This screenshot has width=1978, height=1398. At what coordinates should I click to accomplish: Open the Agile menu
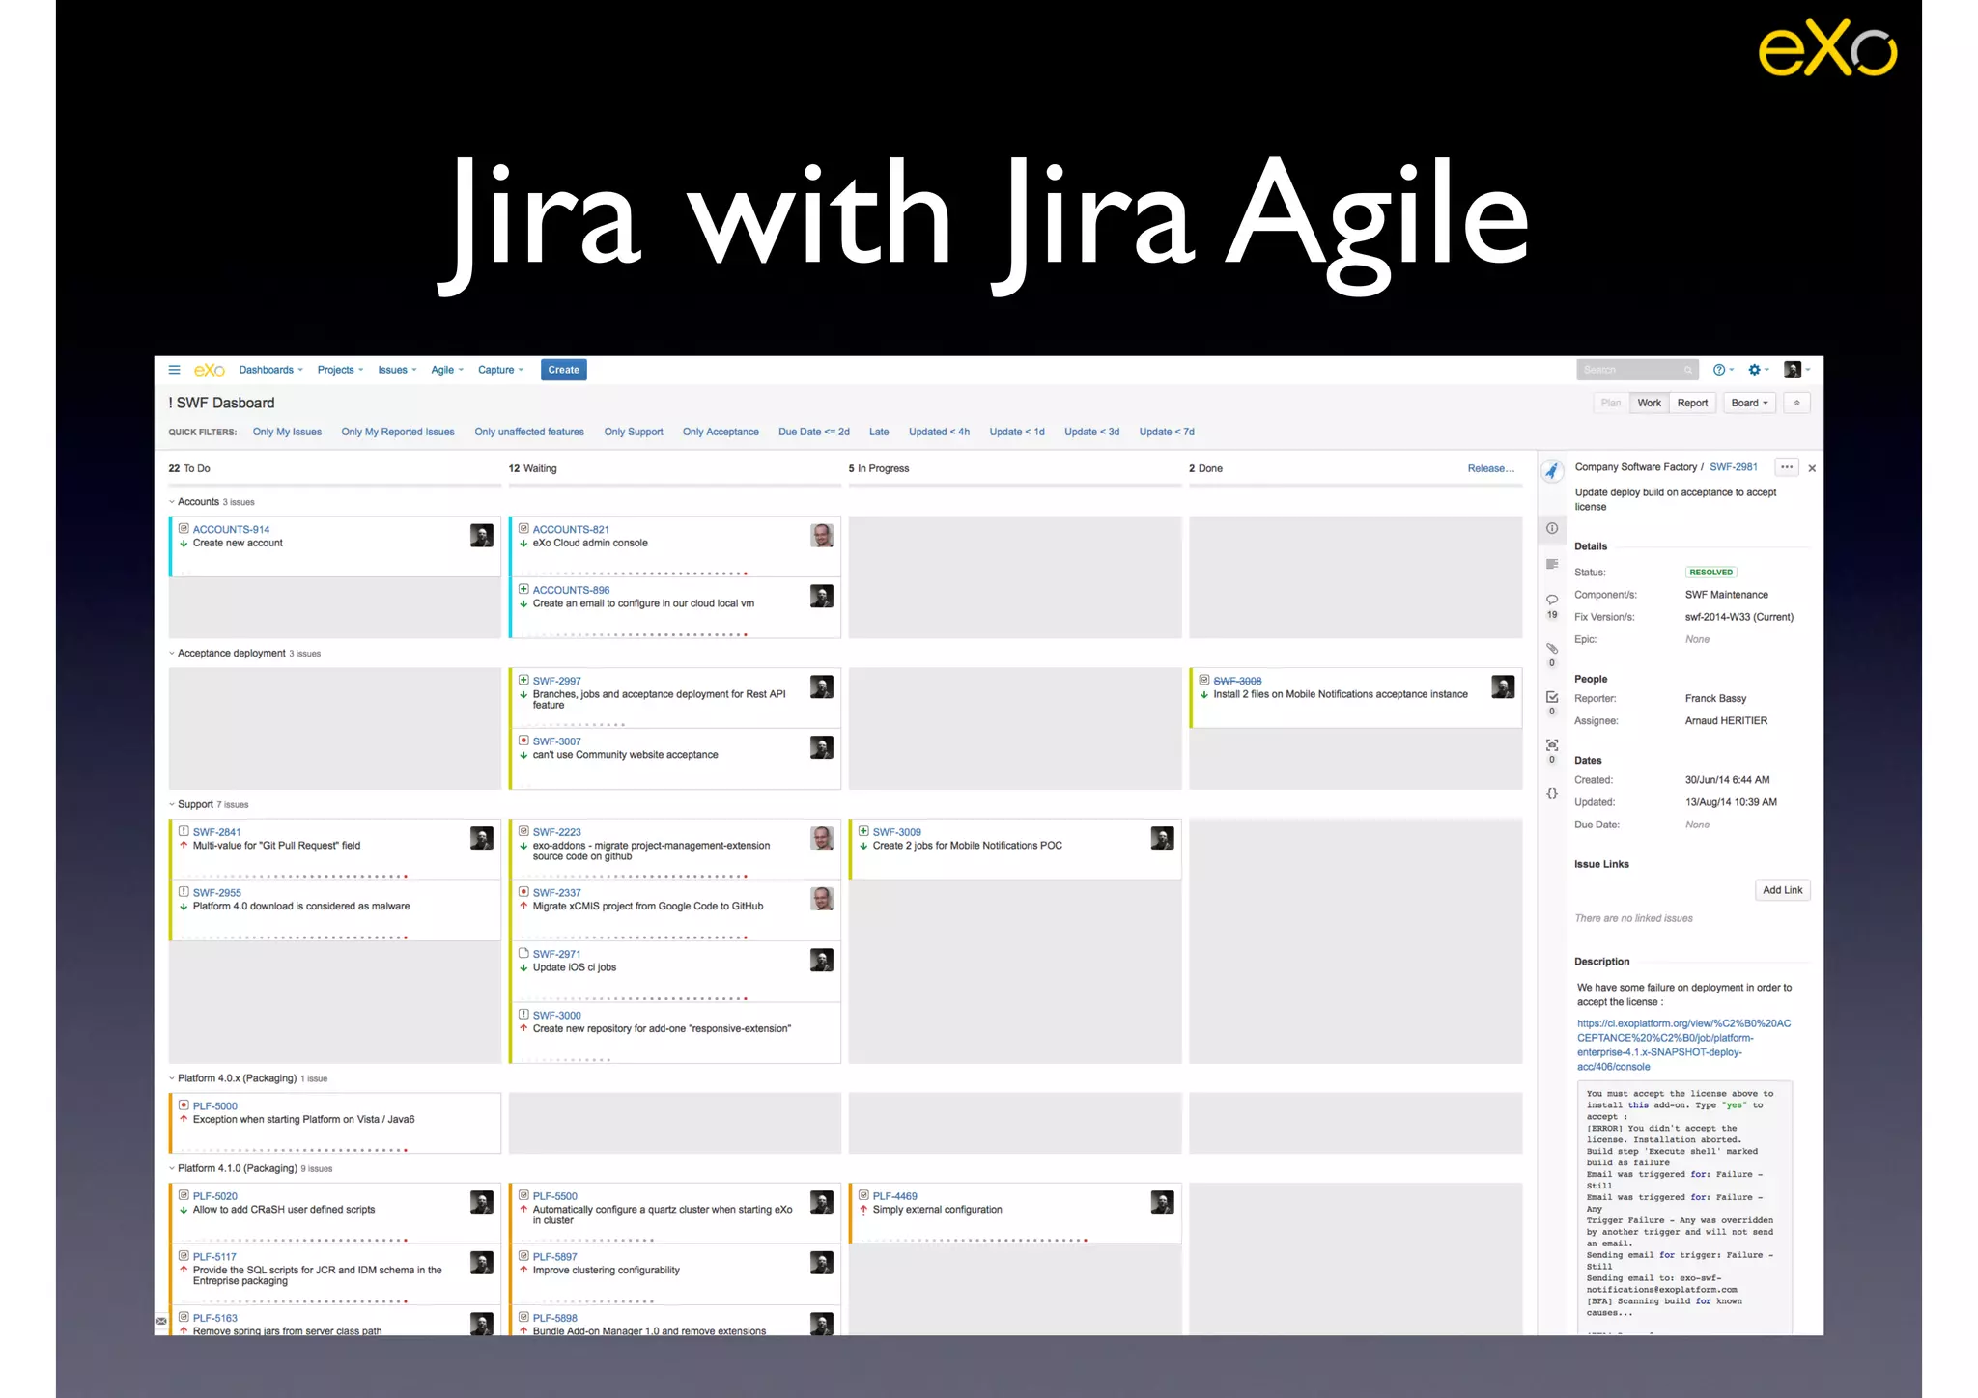(447, 370)
